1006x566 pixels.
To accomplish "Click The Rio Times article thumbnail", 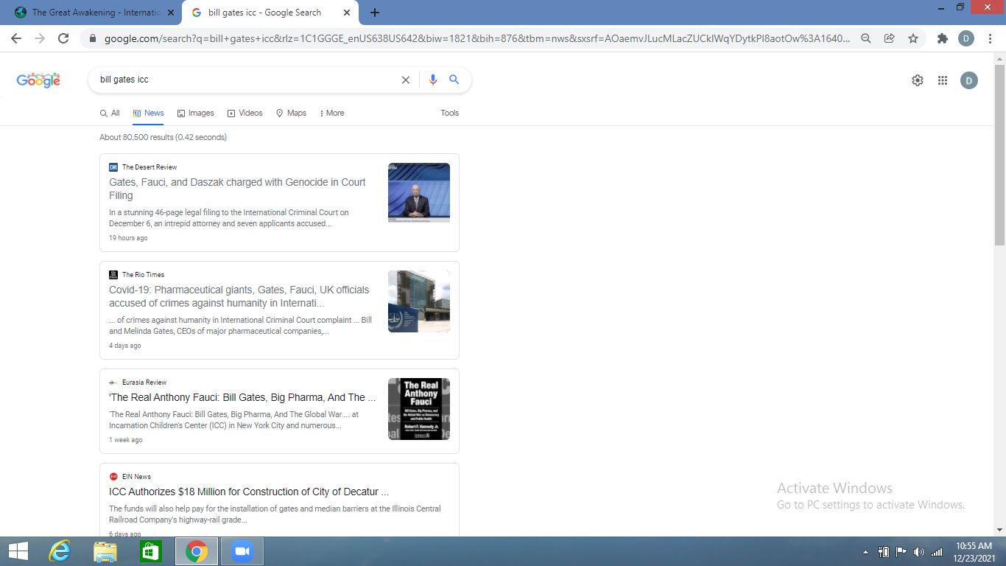I will 419,301.
